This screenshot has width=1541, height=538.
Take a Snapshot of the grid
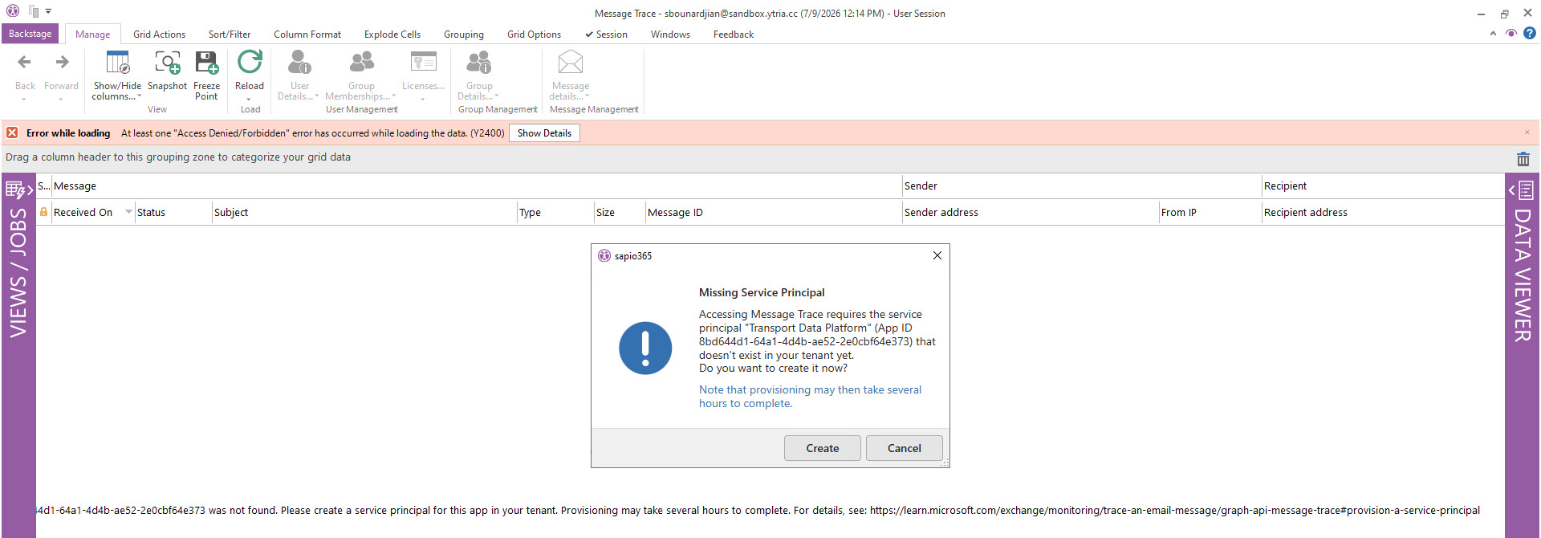click(x=167, y=71)
